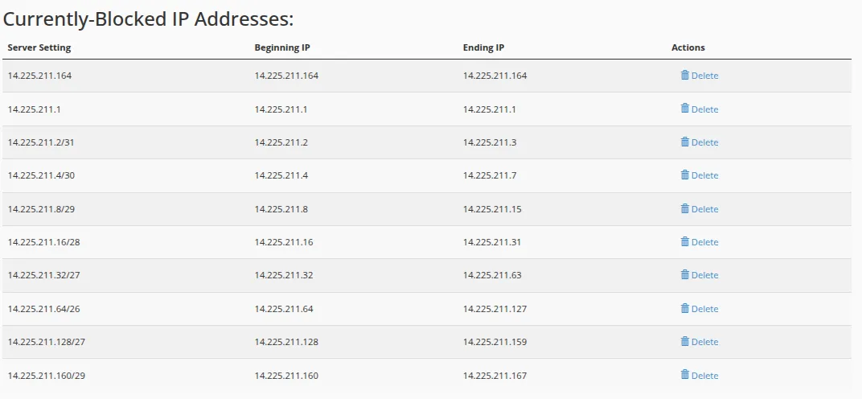Click the Ending IP column header
Image resolution: width=862 pixels, height=399 pixels.
[x=483, y=47]
